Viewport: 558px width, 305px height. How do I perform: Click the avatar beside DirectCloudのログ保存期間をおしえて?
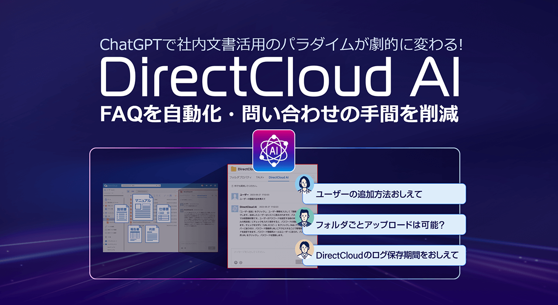click(305, 249)
